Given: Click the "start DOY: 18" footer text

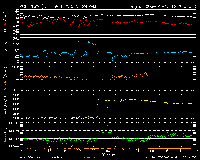Looking at the screenshot, I should pyautogui.click(x=30, y=157).
